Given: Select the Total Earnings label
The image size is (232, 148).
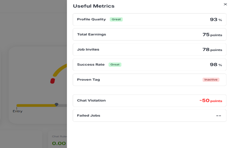Looking at the screenshot, I should pos(92,34).
